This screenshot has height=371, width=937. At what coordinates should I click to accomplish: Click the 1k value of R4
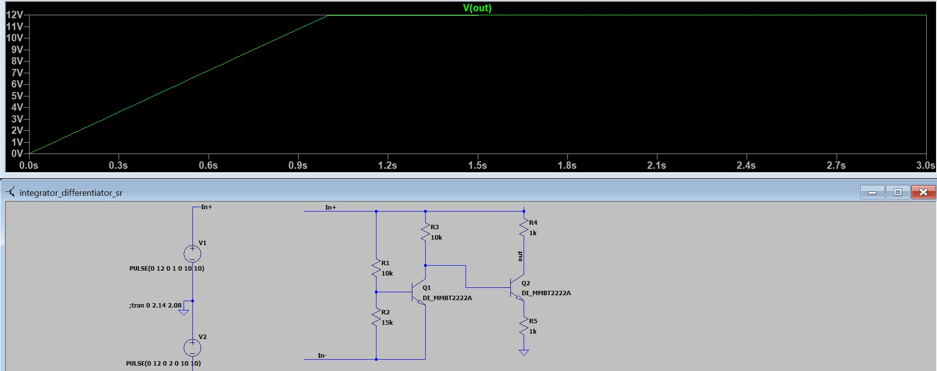[533, 233]
